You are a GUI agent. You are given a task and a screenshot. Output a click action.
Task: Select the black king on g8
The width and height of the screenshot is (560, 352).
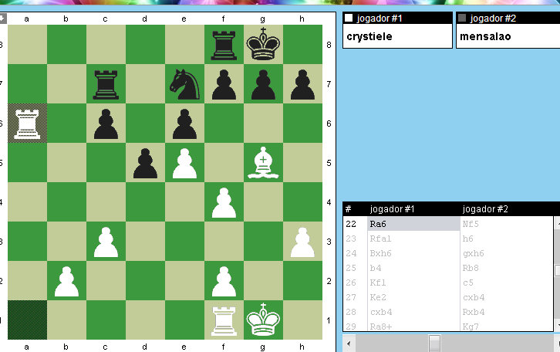263,44
